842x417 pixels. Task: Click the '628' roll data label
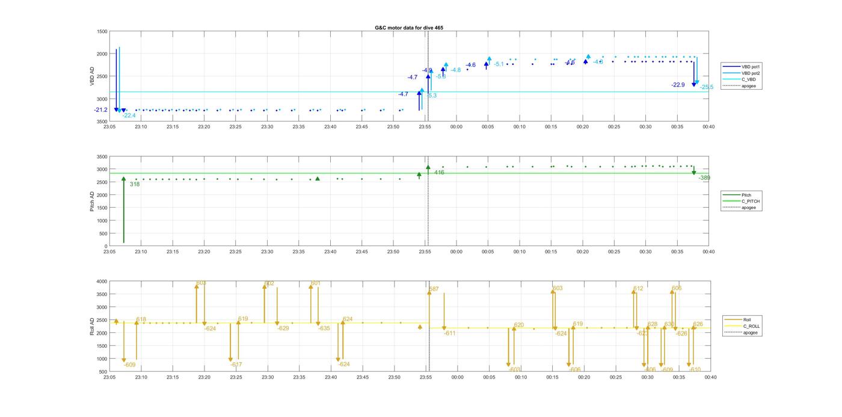653,324
